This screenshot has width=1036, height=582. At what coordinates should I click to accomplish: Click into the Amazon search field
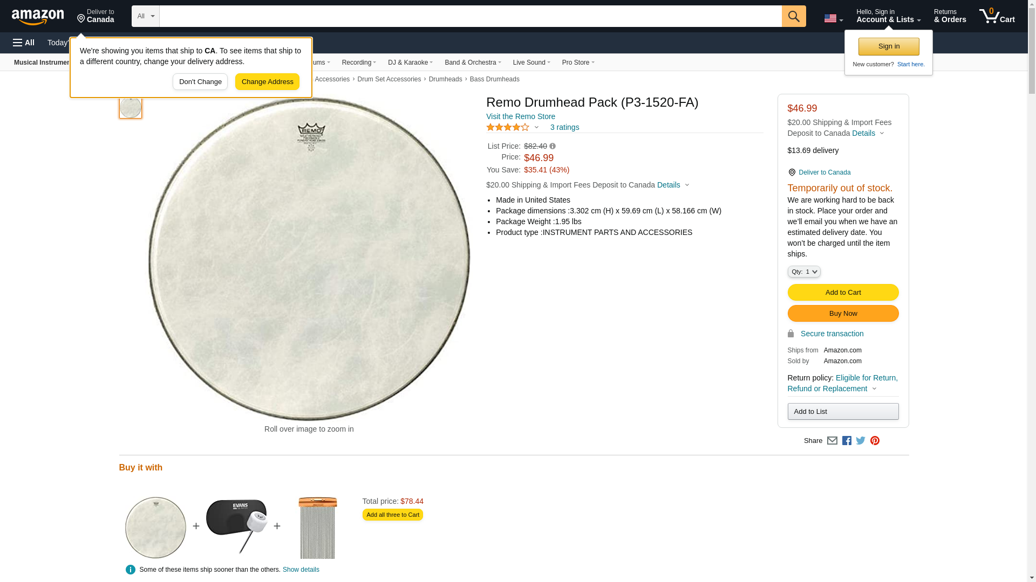tap(471, 16)
